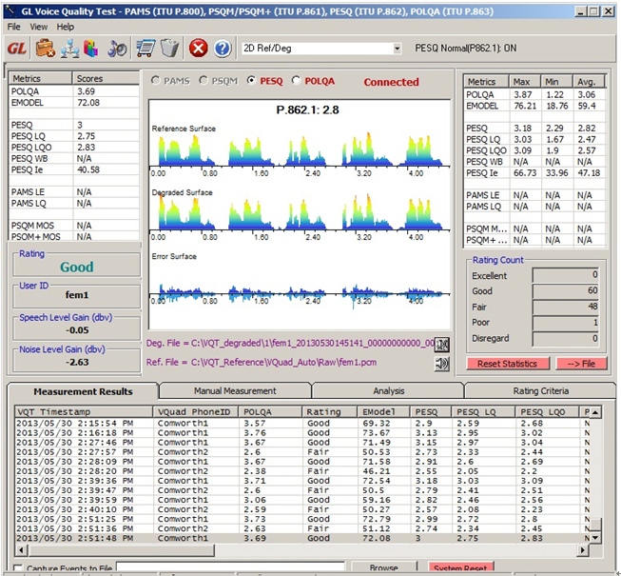The image size is (621, 576).
Task: Click the Browse button
Action: tap(383, 568)
